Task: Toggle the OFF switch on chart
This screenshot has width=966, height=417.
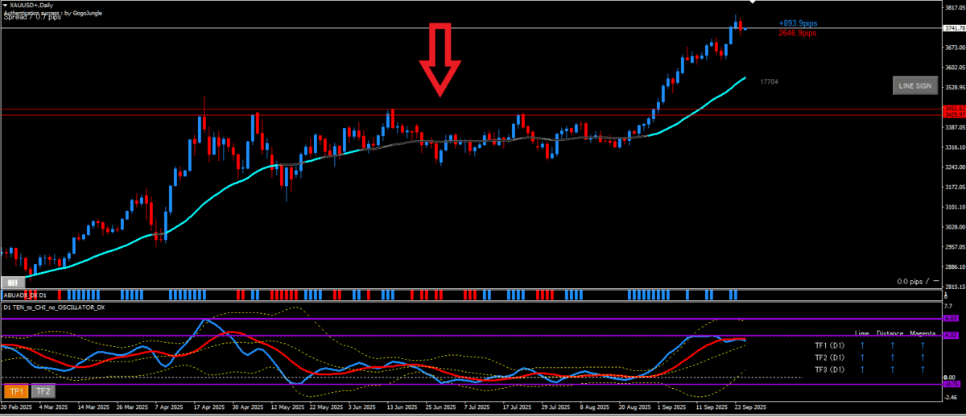Action: click(x=11, y=283)
